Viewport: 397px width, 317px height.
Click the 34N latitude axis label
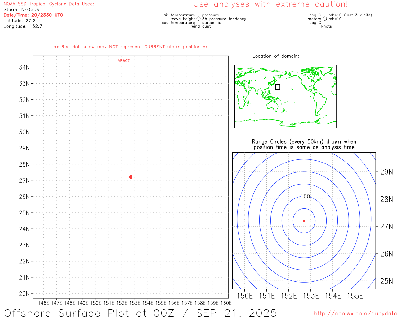(x=24, y=67)
